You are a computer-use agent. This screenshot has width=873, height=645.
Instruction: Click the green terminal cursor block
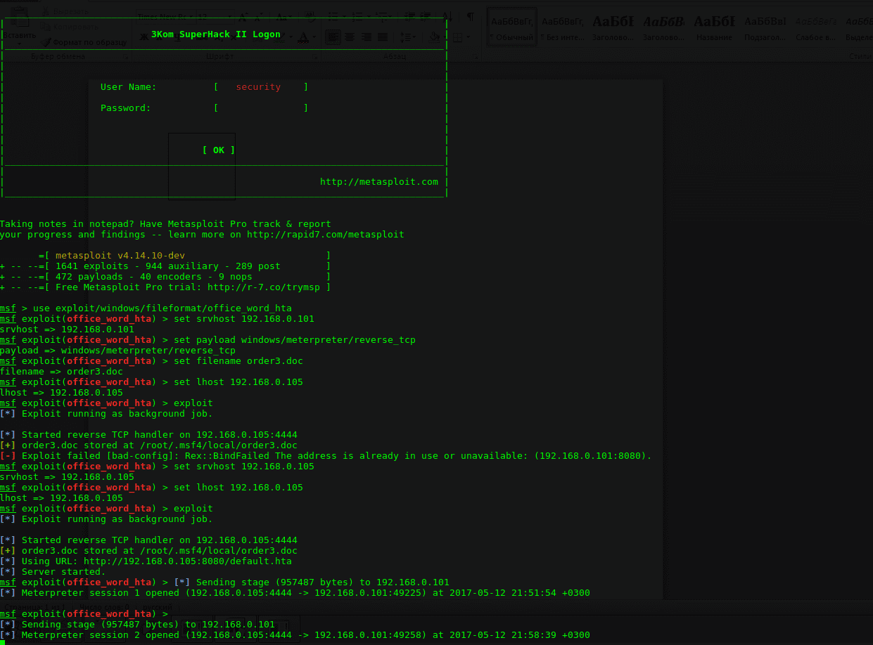tap(2, 642)
